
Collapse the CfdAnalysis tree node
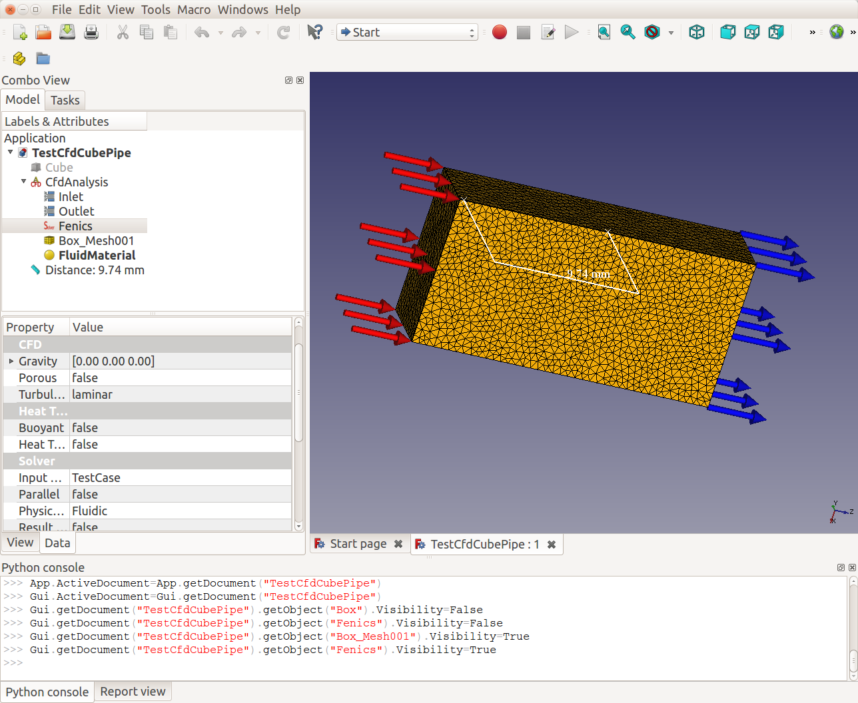coord(24,181)
